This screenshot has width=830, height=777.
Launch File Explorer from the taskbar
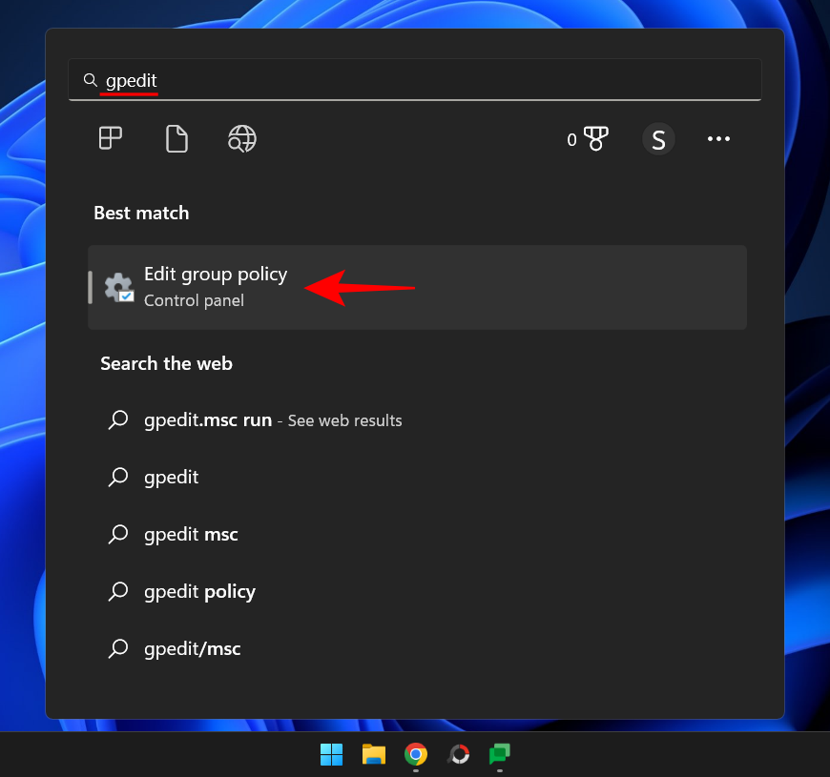pos(373,753)
